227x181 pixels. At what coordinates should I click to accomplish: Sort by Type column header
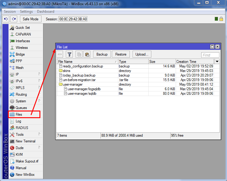(x=133, y=62)
